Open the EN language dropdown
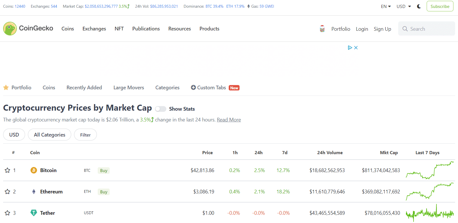This screenshot has height=223, width=458. [x=386, y=6]
